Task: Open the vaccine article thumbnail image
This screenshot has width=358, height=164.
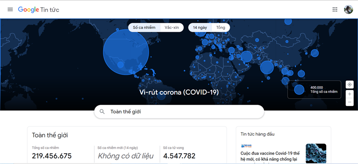Action: (316, 153)
